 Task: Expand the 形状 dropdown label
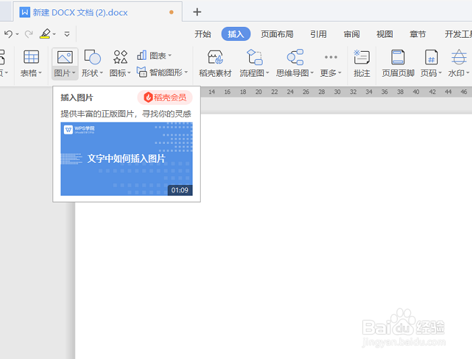[x=92, y=73]
